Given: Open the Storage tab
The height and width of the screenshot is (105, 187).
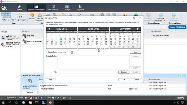Looking at the screenshot, I should pyautogui.click(x=67, y=8).
